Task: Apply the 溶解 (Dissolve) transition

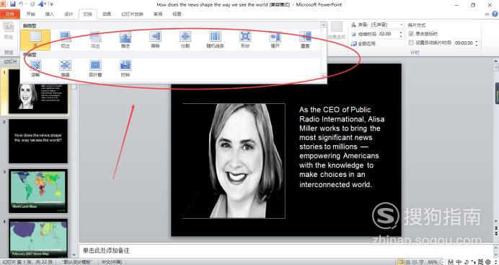Action: pyautogui.click(x=35, y=69)
